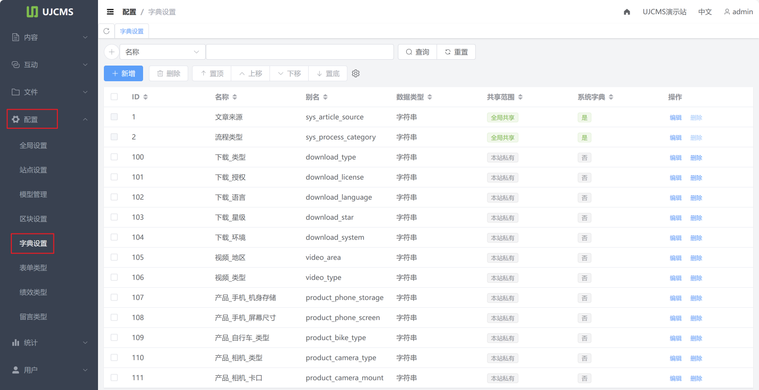759x390 pixels.
Task: Click the UJCMS演示站 site name
Action: coord(664,12)
